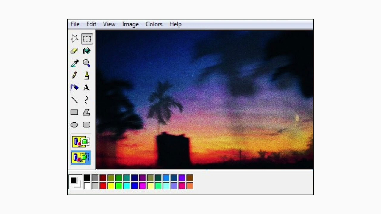Toggle the highlighted transparent selection option
The height and width of the screenshot is (214, 381).
coord(81,158)
